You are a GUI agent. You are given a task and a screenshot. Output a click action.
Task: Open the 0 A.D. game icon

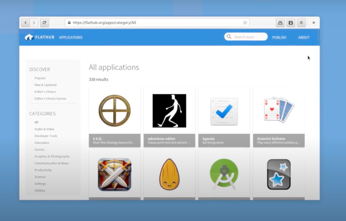(x=114, y=110)
